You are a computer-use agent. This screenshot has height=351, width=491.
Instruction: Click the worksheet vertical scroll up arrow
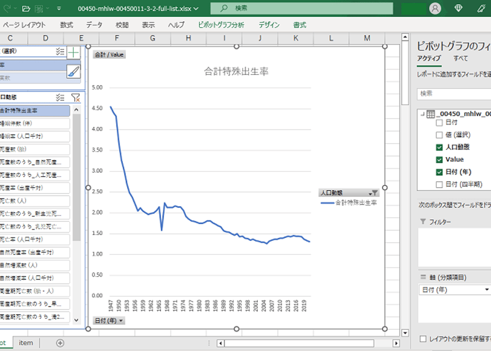405,37
